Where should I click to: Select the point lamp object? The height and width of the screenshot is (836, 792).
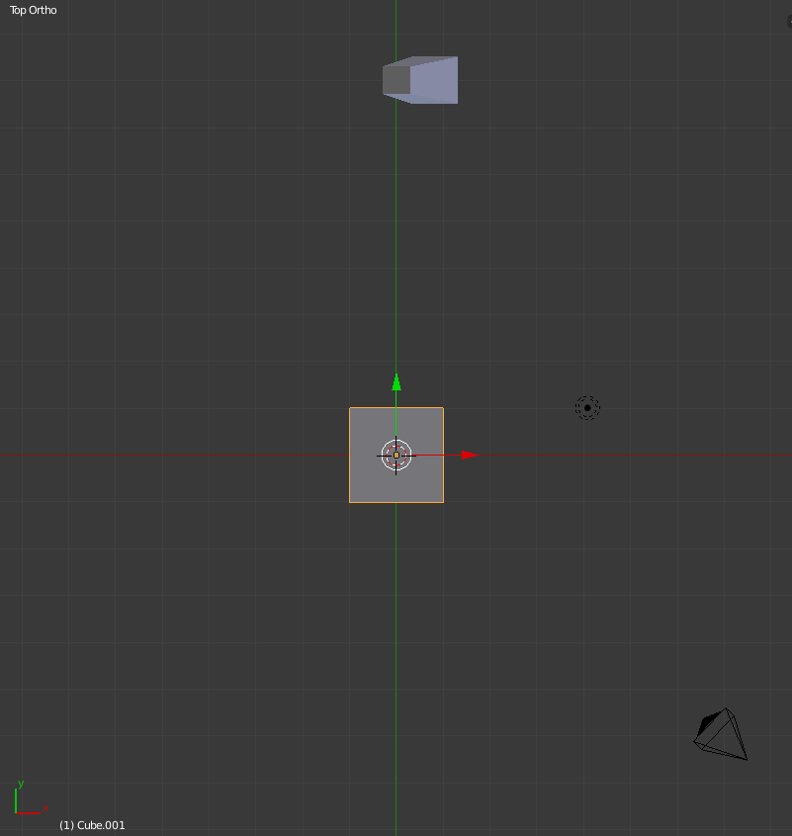click(587, 408)
